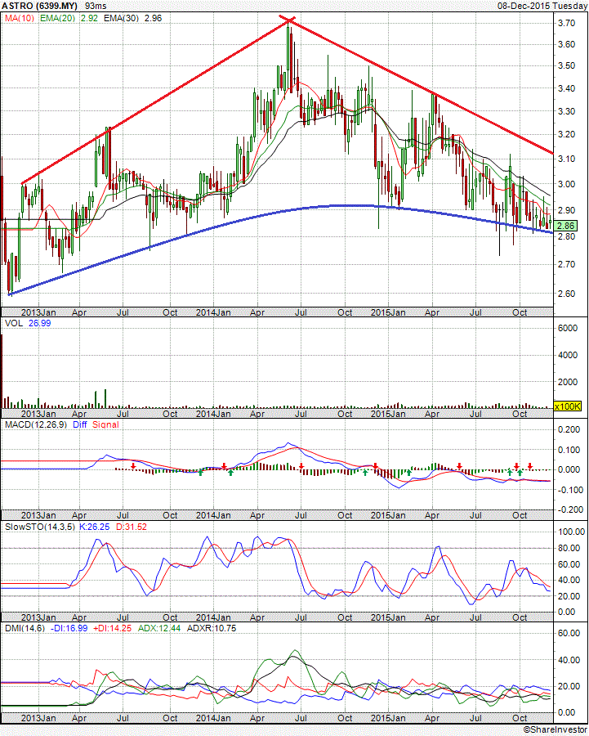Click the red Signal legend label
Image resolution: width=589 pixels, height=736 pixels.
(x=105, y=424)
